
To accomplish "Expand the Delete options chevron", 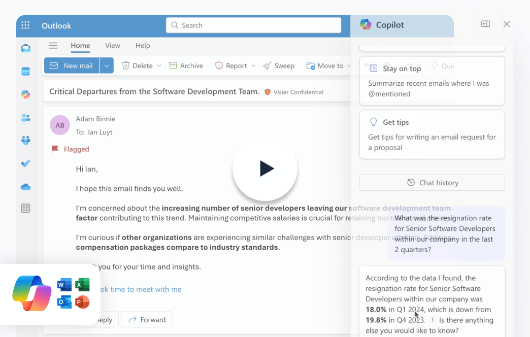I will pos(159,66).
